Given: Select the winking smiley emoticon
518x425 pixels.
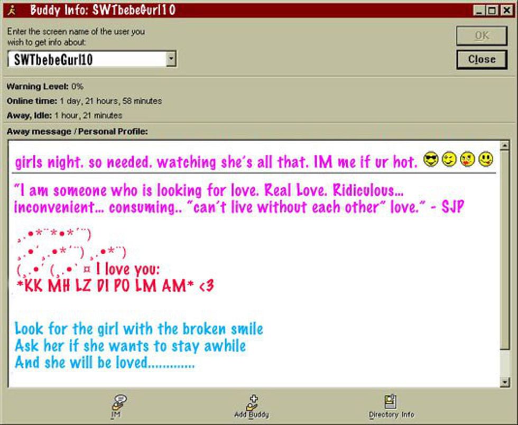Looking at the screenshot, I should coord(449,159).
